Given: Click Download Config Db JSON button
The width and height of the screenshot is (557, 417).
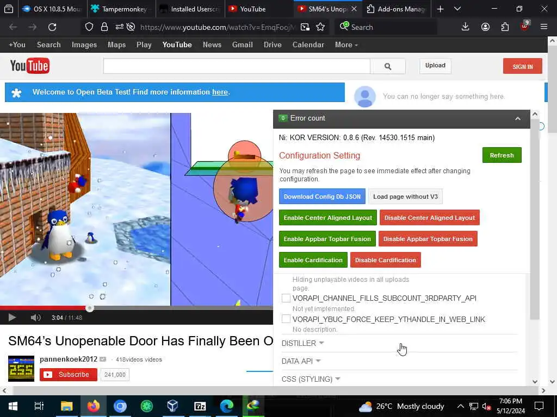Looking at the screenshot, I should (322, 197).
